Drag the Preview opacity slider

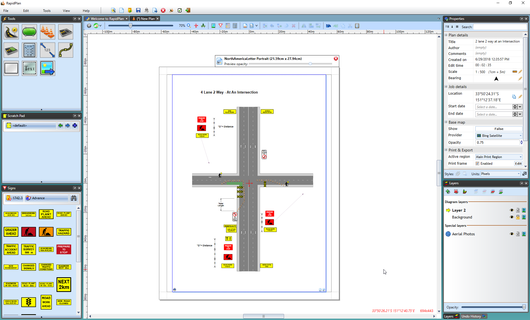click(x=311, y=64)
